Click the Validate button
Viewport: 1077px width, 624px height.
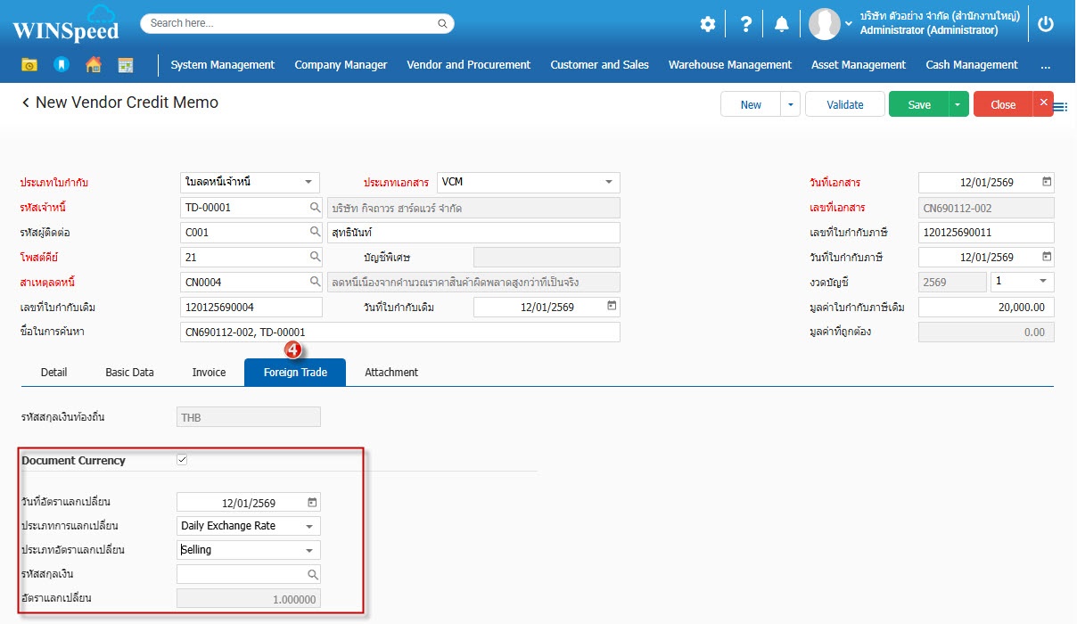tap(844, 104)
